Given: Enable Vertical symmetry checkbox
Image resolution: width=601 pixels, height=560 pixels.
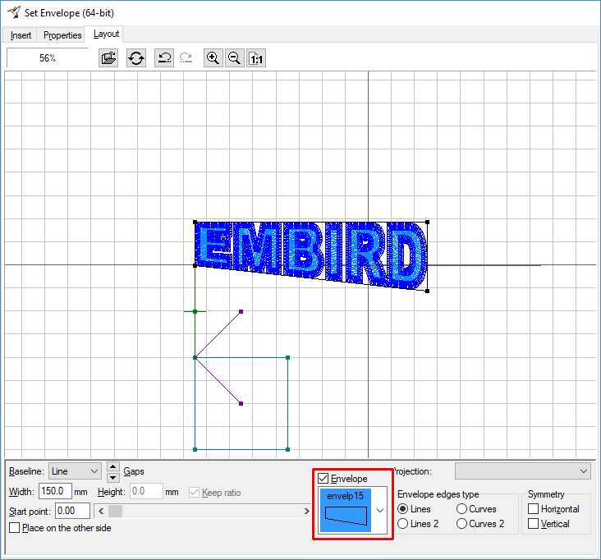Looking at the screenshot, I should point(534,524).
